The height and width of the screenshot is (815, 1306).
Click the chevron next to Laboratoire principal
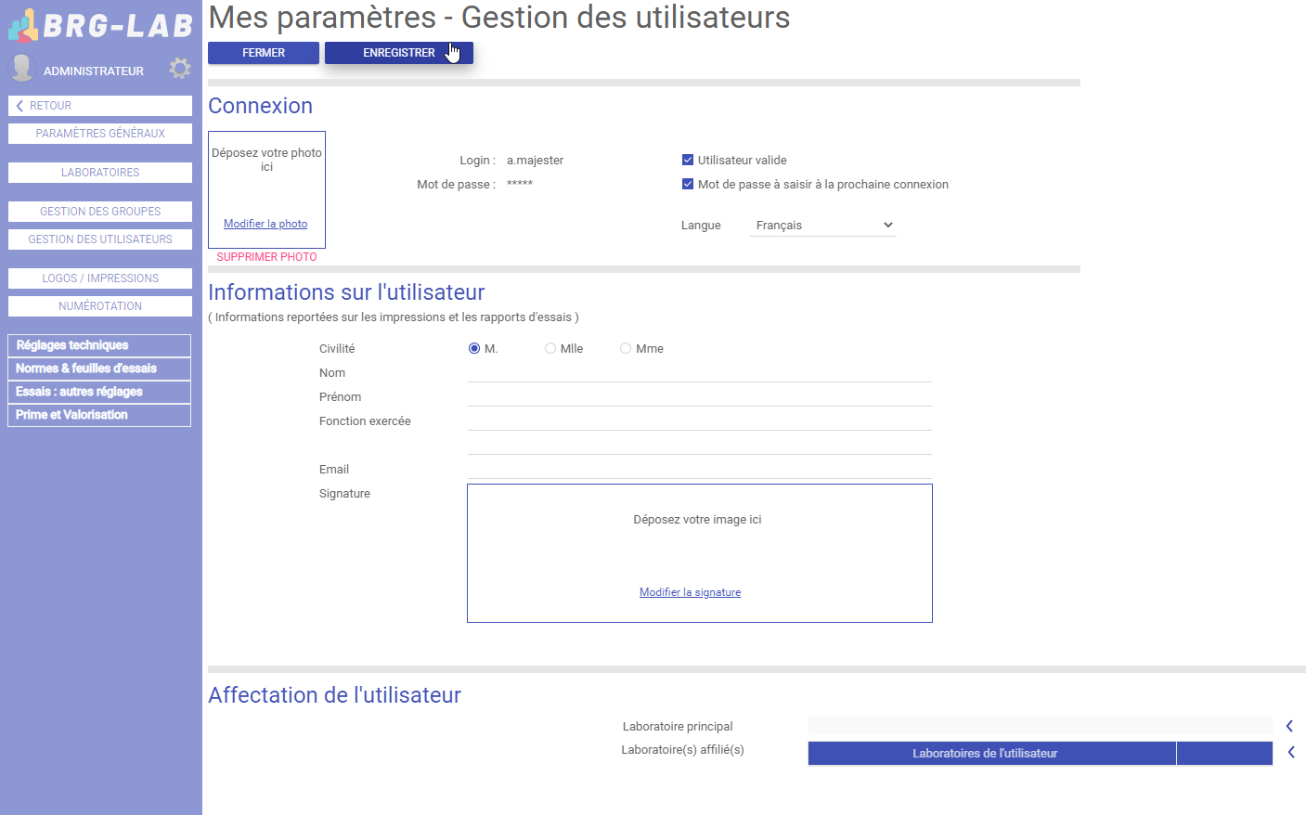1289,726
